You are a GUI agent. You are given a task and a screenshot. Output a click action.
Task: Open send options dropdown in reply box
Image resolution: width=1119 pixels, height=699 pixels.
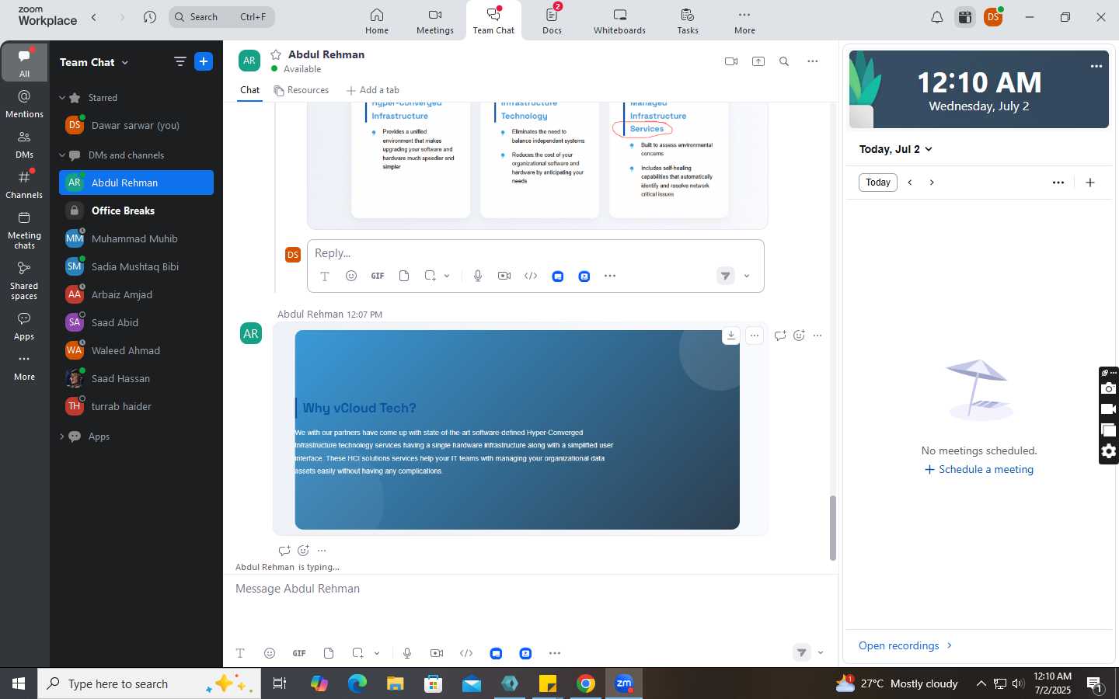pos(747,276)
